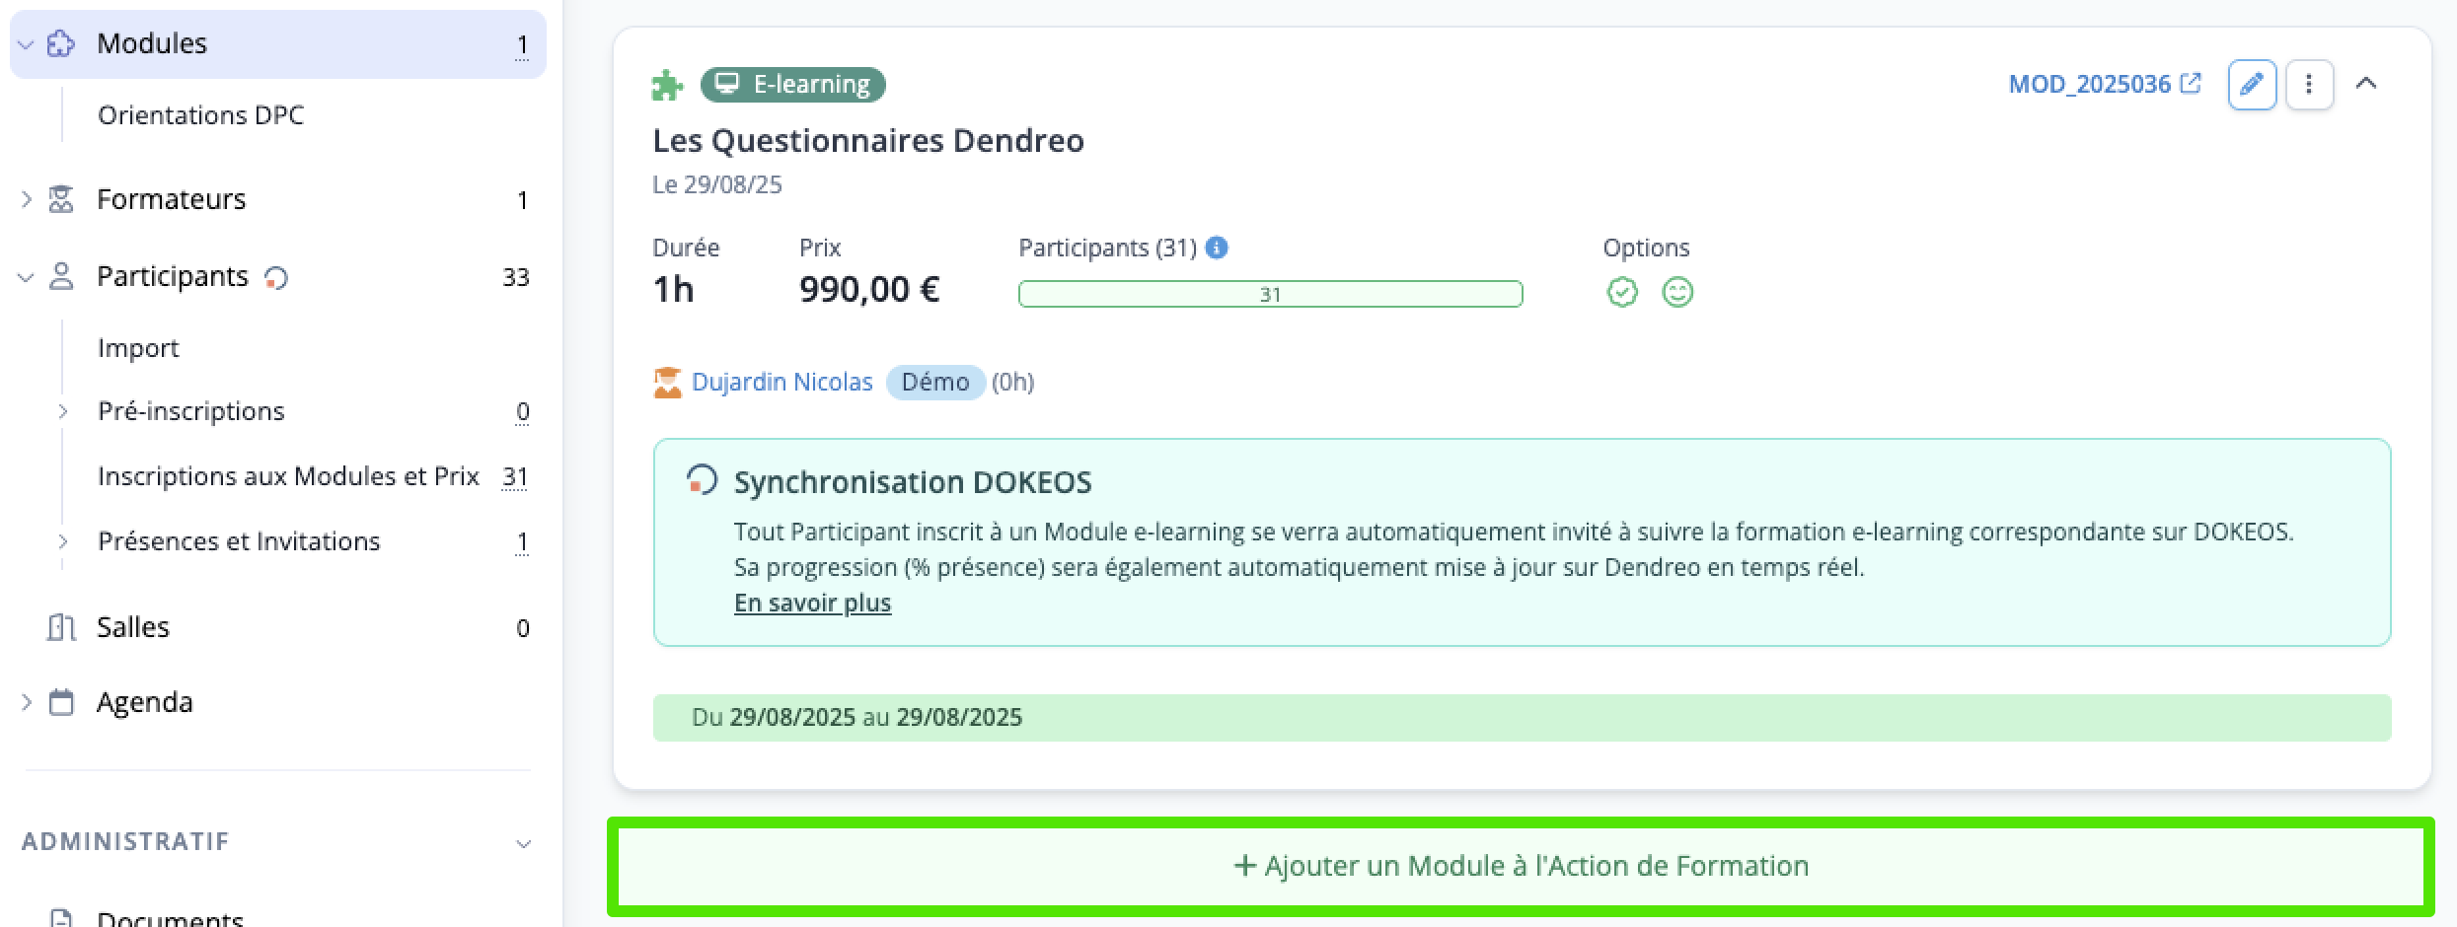2457x927 pixels.
Task: Click the participants info circle icon
Action: (x=1217, y=248)
